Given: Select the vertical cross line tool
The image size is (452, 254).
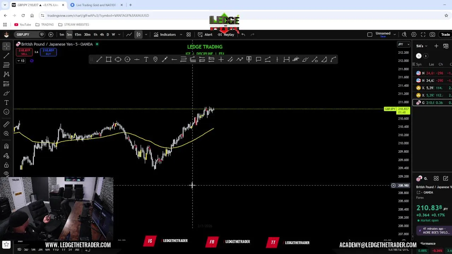Looking at the screenshot, I should click(221, 59).
